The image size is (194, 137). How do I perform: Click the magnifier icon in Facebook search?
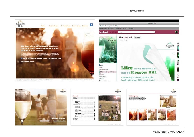coord(154,32)
